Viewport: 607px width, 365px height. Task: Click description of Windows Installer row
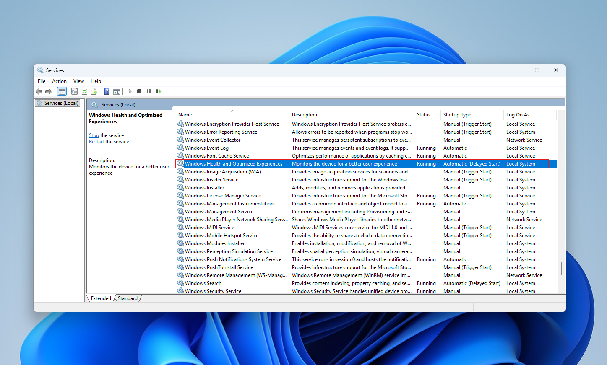coord(351,188)
